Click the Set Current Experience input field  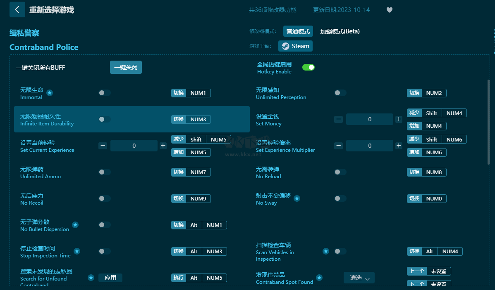(134, 146)
